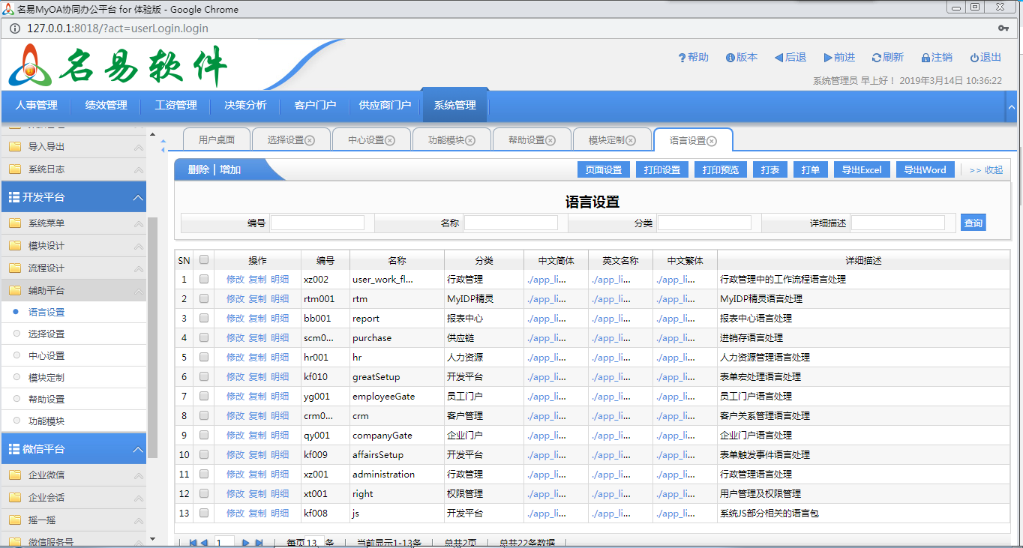Check the checkbox for row xz002
The width and height of the screenshot is (1023, 548).
click(204, 279)
